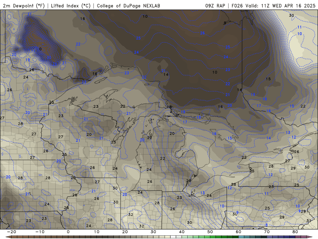This screenshot has width=318, height=239.
Task: Click the black dewpoint value '9' in the brown area
Action: click(x=225, y=23)
